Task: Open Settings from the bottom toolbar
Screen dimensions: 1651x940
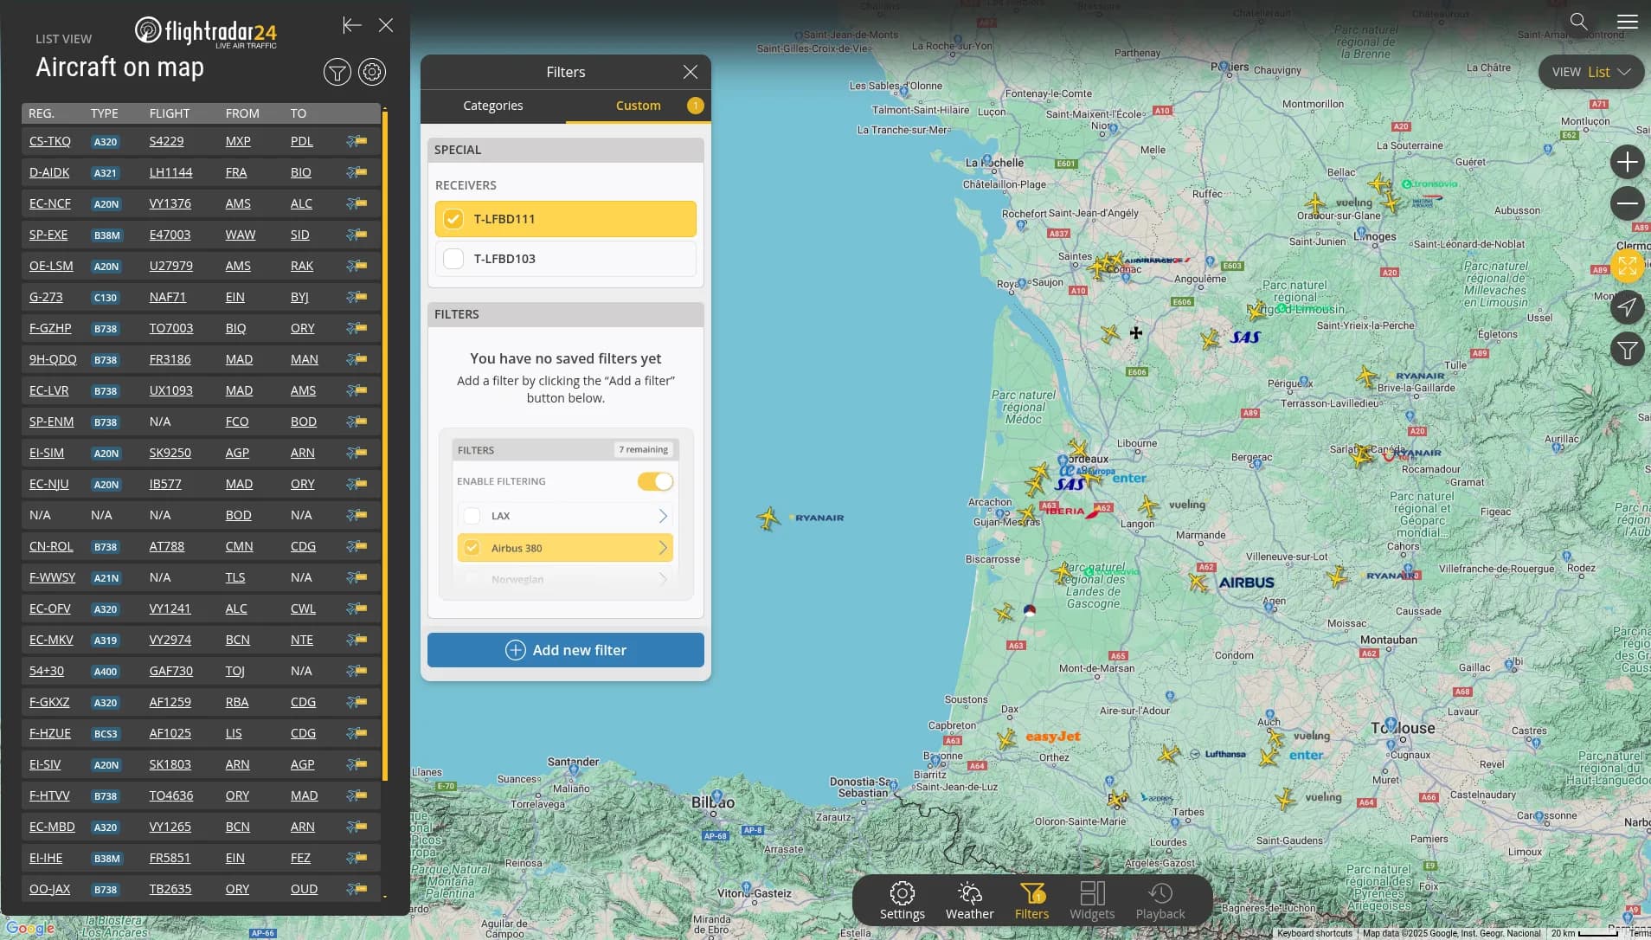Action: 900,900
